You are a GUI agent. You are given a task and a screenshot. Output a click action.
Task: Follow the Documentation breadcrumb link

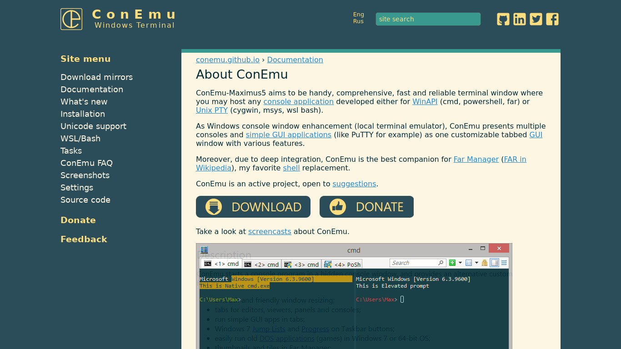click(x=295, y=60)
